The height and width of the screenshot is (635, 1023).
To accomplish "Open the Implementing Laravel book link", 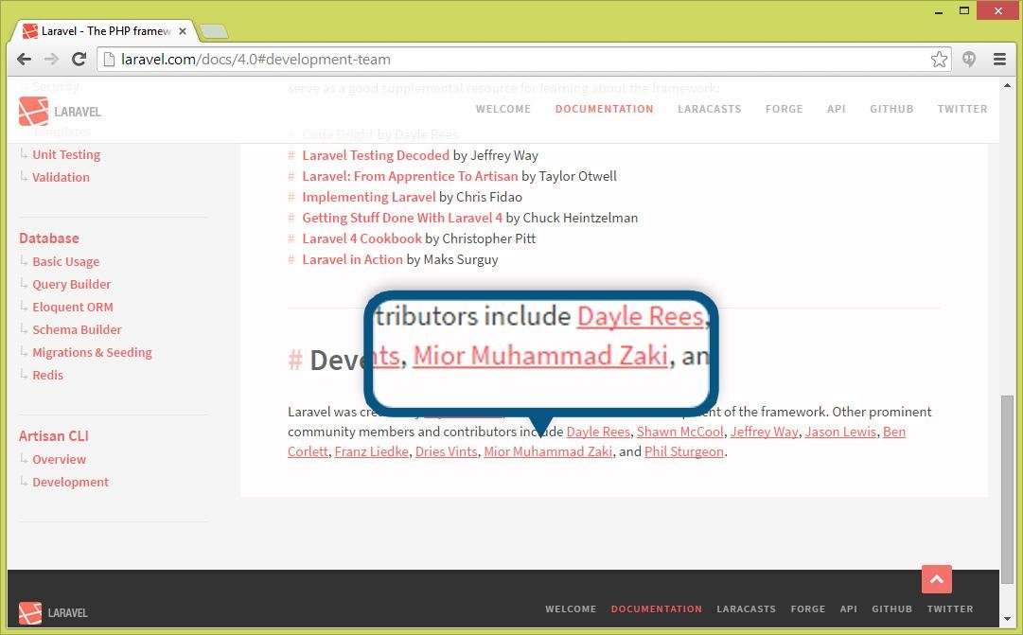I will click(369, 197).
